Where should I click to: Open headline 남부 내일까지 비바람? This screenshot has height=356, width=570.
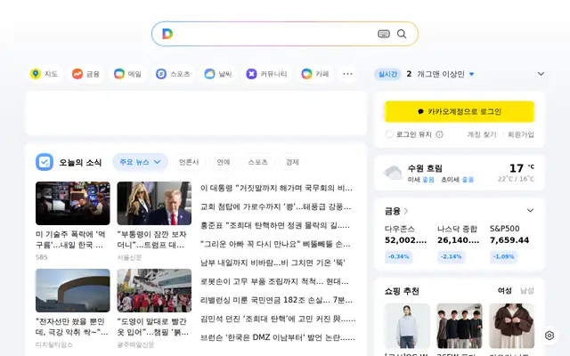click(x=273, y=263)
